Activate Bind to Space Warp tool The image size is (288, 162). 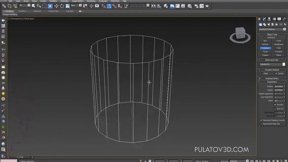coord(15,6)
